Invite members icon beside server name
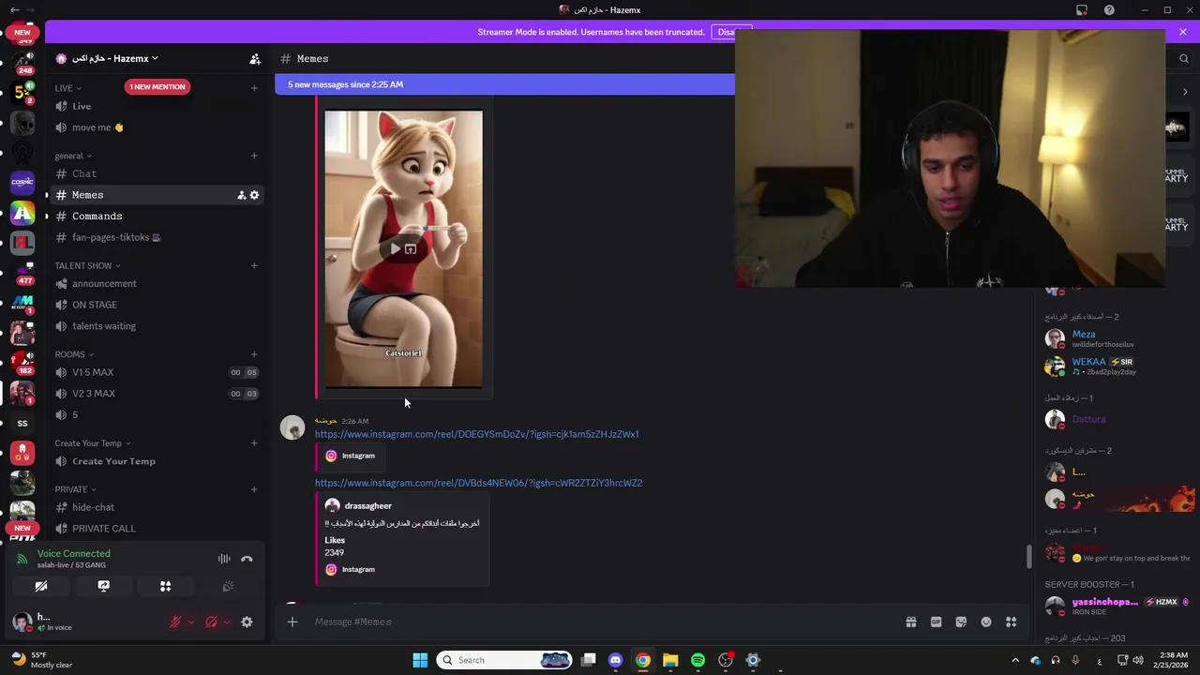The image size is (1200, 675). tap(255, 58)
